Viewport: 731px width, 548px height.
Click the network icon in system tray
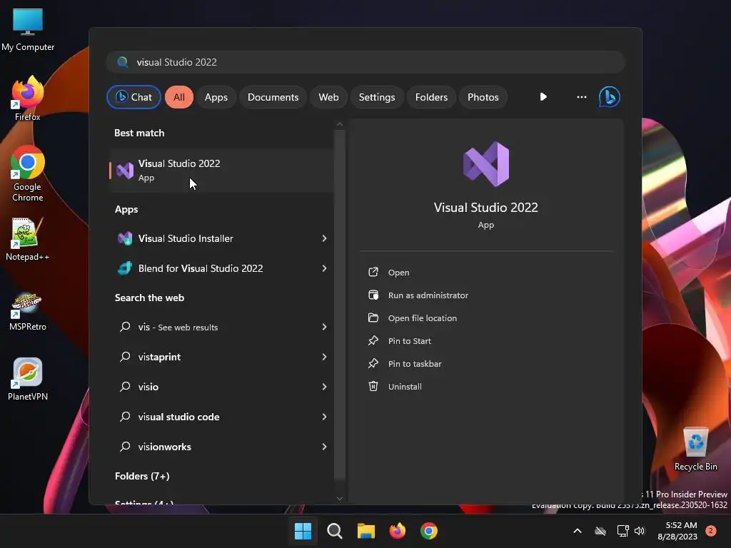tap(622, 531)
